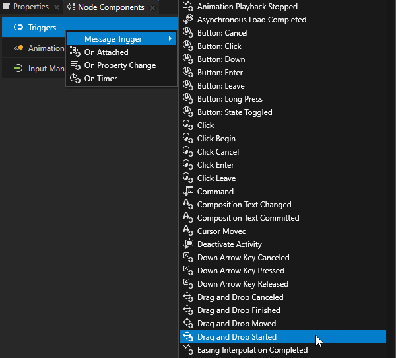Select the Click message trigger
Viewport: 396px width, 358px height.
(283, 125)
